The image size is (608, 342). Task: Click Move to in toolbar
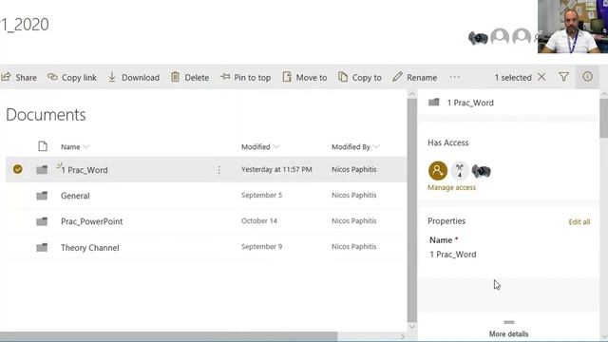tap(304, 77)
